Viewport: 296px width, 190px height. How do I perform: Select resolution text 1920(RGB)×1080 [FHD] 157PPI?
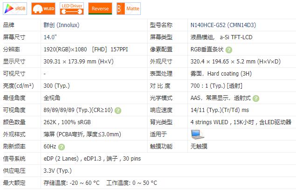(x=86, y=49)
